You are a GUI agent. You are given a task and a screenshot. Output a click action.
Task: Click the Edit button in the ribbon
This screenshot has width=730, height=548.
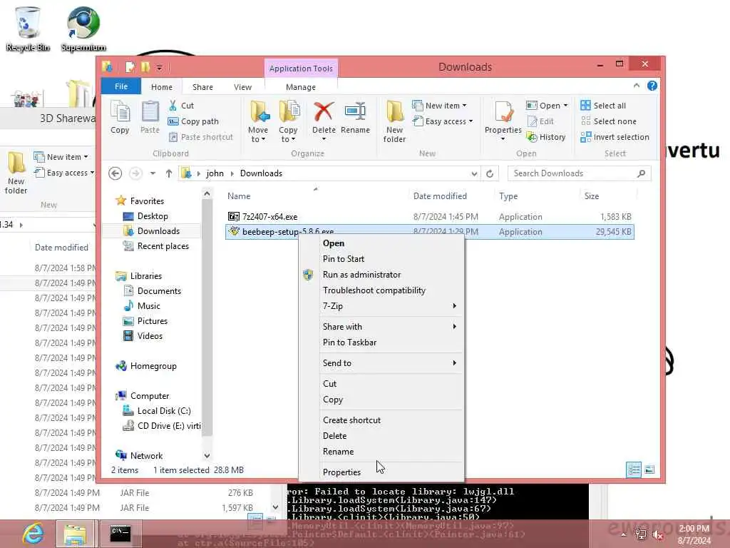click(x=540, y=121)
